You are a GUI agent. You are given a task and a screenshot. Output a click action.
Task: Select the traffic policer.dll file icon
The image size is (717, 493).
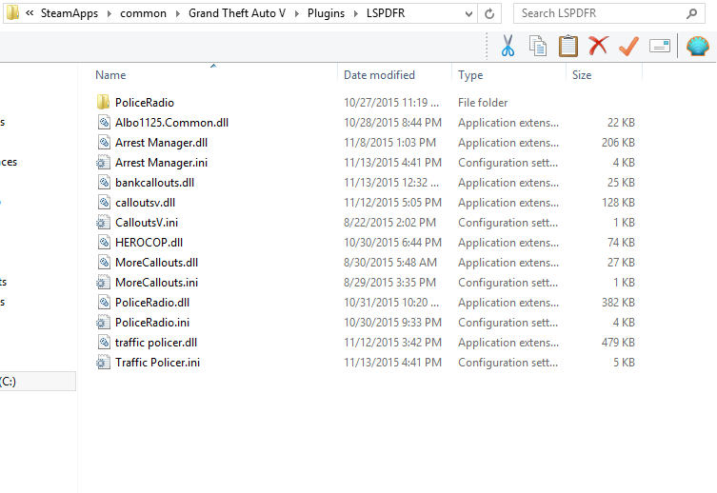[104, 343]
